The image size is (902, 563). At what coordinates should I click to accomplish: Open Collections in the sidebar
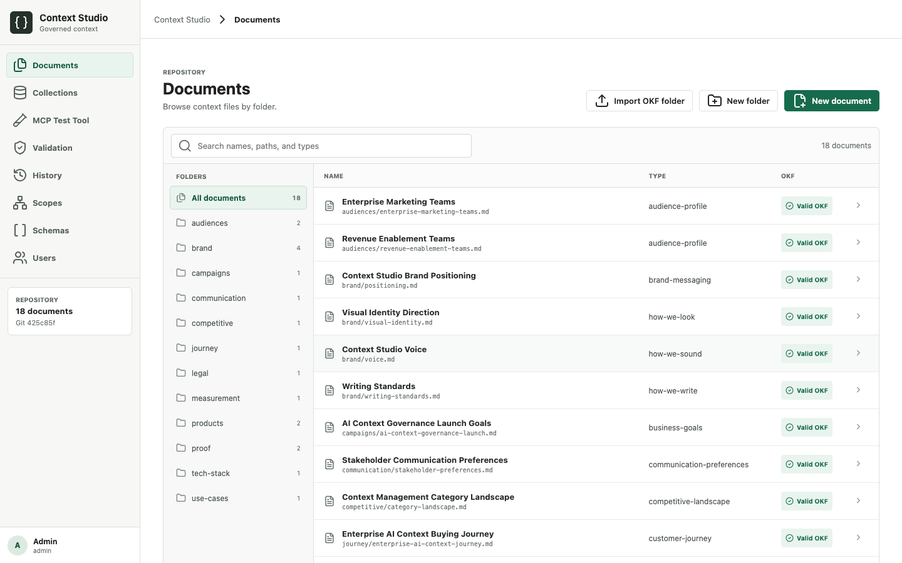coord(70,93)
